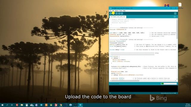Minimize the Arduino IDE window
Image resolution: width=191 pixels, height=107 pixels.
[167, 8]
